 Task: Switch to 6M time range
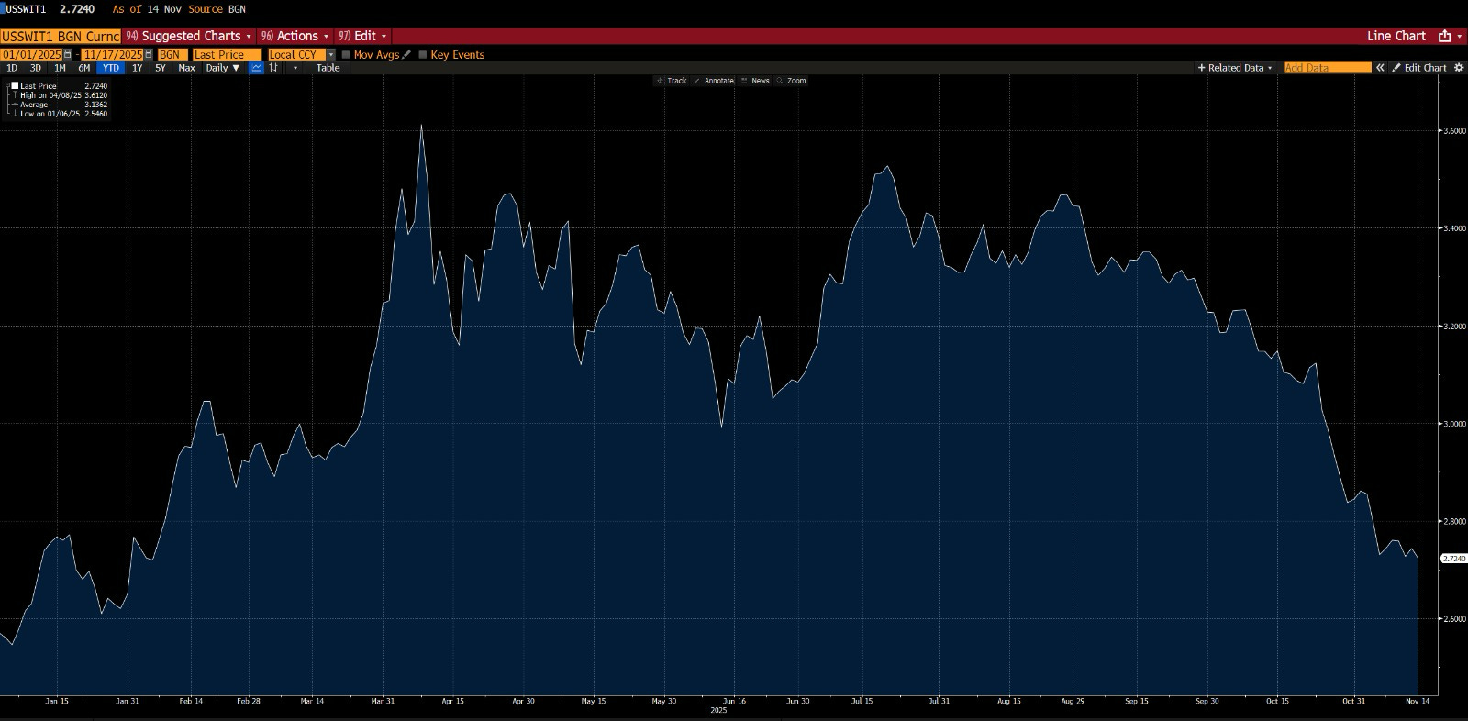click(84, 68)
